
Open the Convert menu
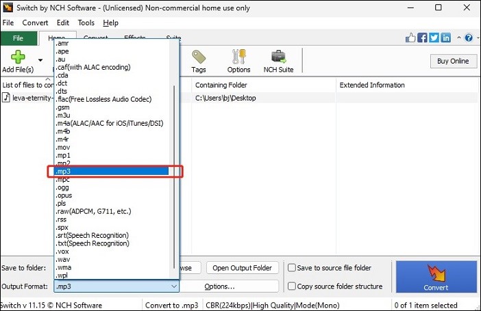[35, 23]
